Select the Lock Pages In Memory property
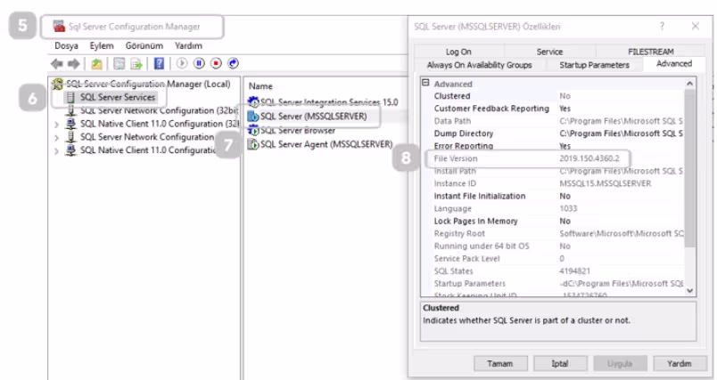Viewport: 717px width, 380px height. click(558, 222)
